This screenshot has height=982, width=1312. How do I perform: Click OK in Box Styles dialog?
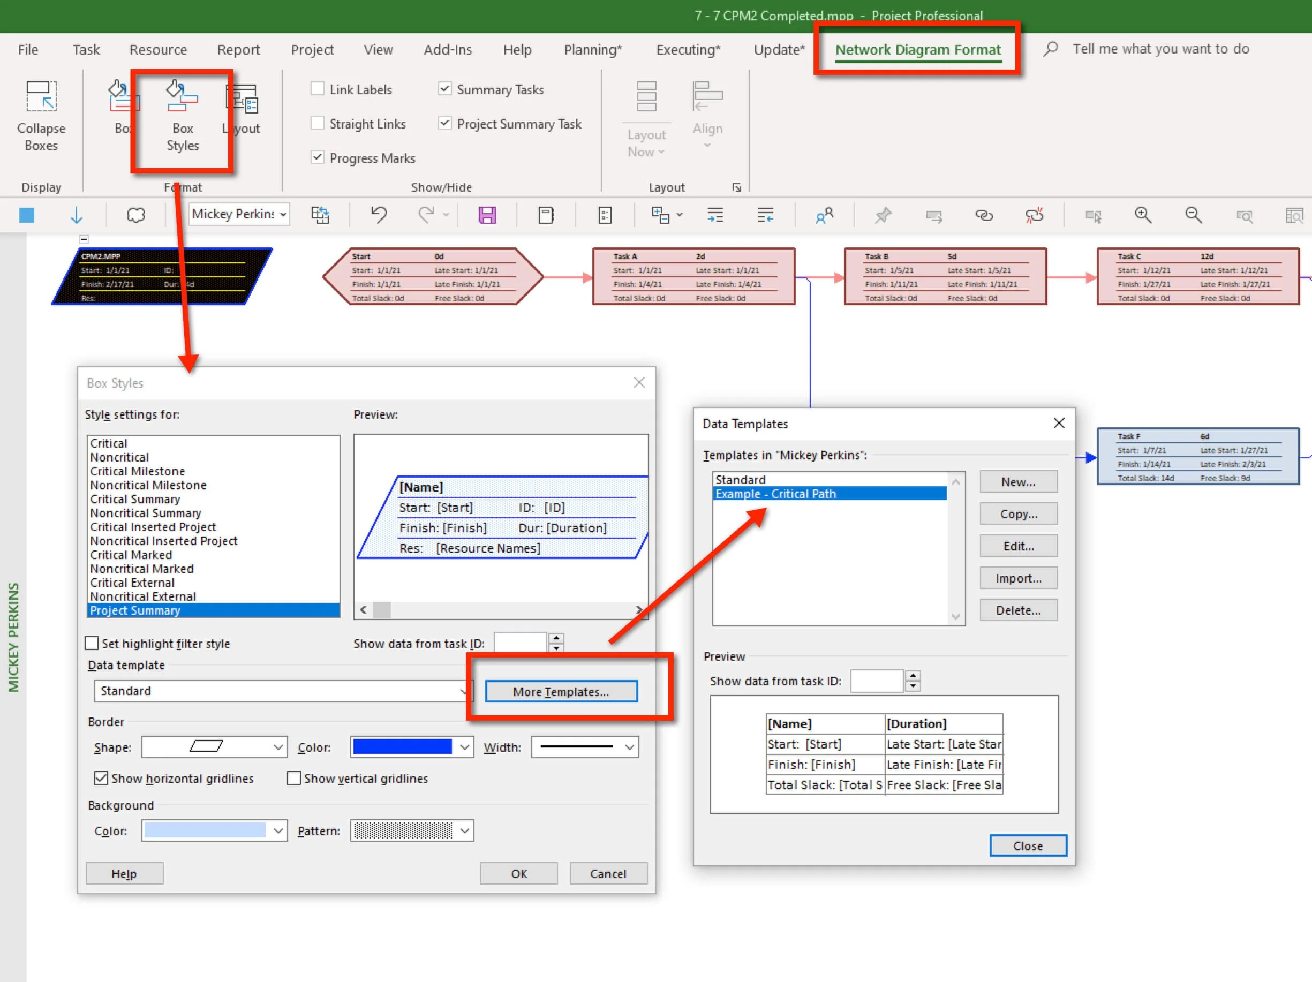coord(519,873)
